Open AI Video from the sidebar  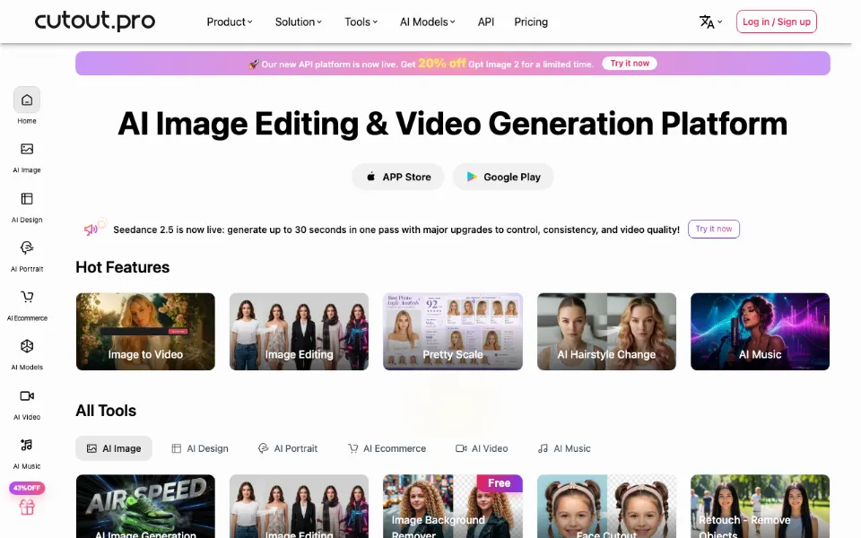click(27, 395)
